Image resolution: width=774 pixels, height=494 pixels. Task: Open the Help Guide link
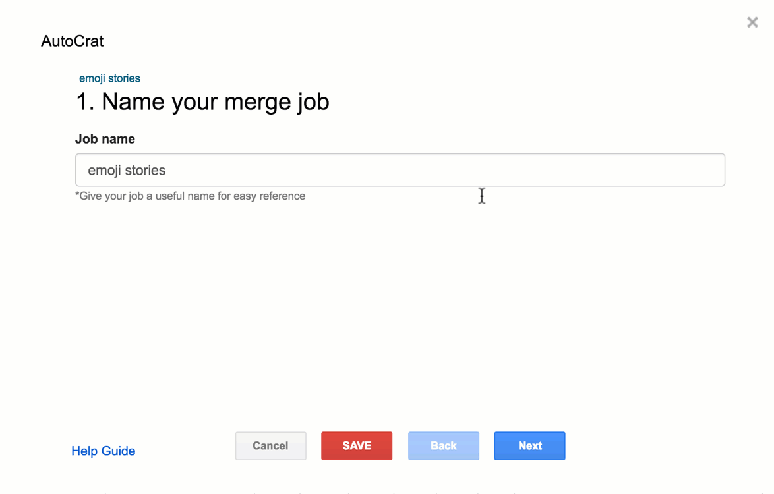tap(104, 451)
